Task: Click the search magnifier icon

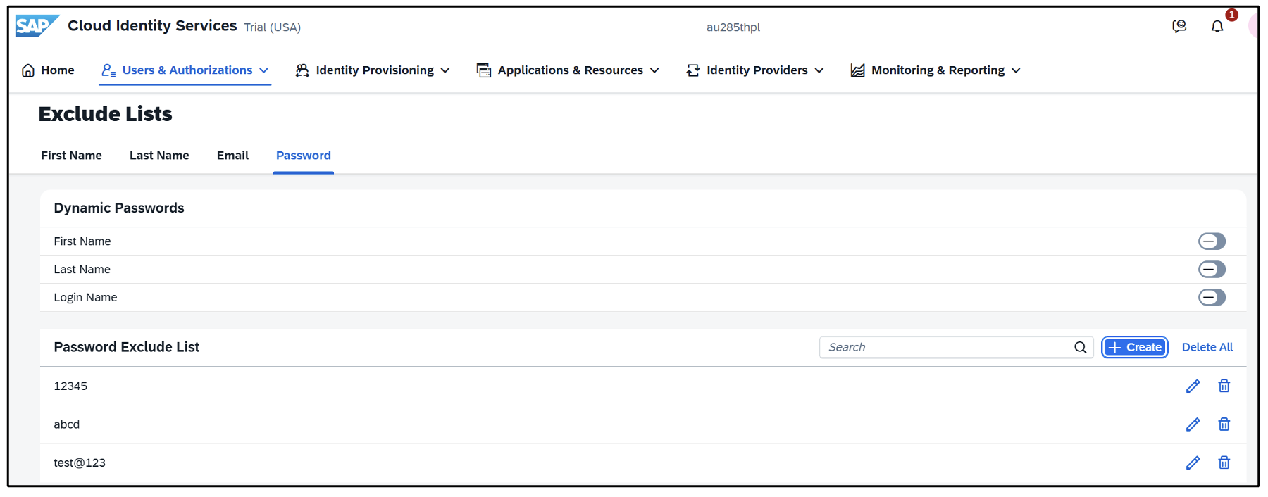Action: tap(1081, 347)
